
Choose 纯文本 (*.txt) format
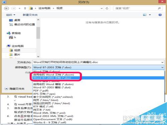point(99,110)
